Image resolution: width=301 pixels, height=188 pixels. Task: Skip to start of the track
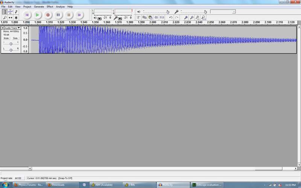pyautogui.click(x=27, y=15)
